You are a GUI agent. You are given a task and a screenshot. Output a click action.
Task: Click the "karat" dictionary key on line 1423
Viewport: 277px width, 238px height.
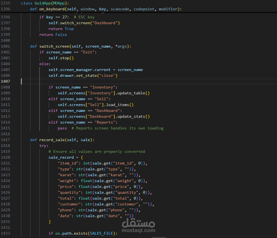click(x=66, y=175)
